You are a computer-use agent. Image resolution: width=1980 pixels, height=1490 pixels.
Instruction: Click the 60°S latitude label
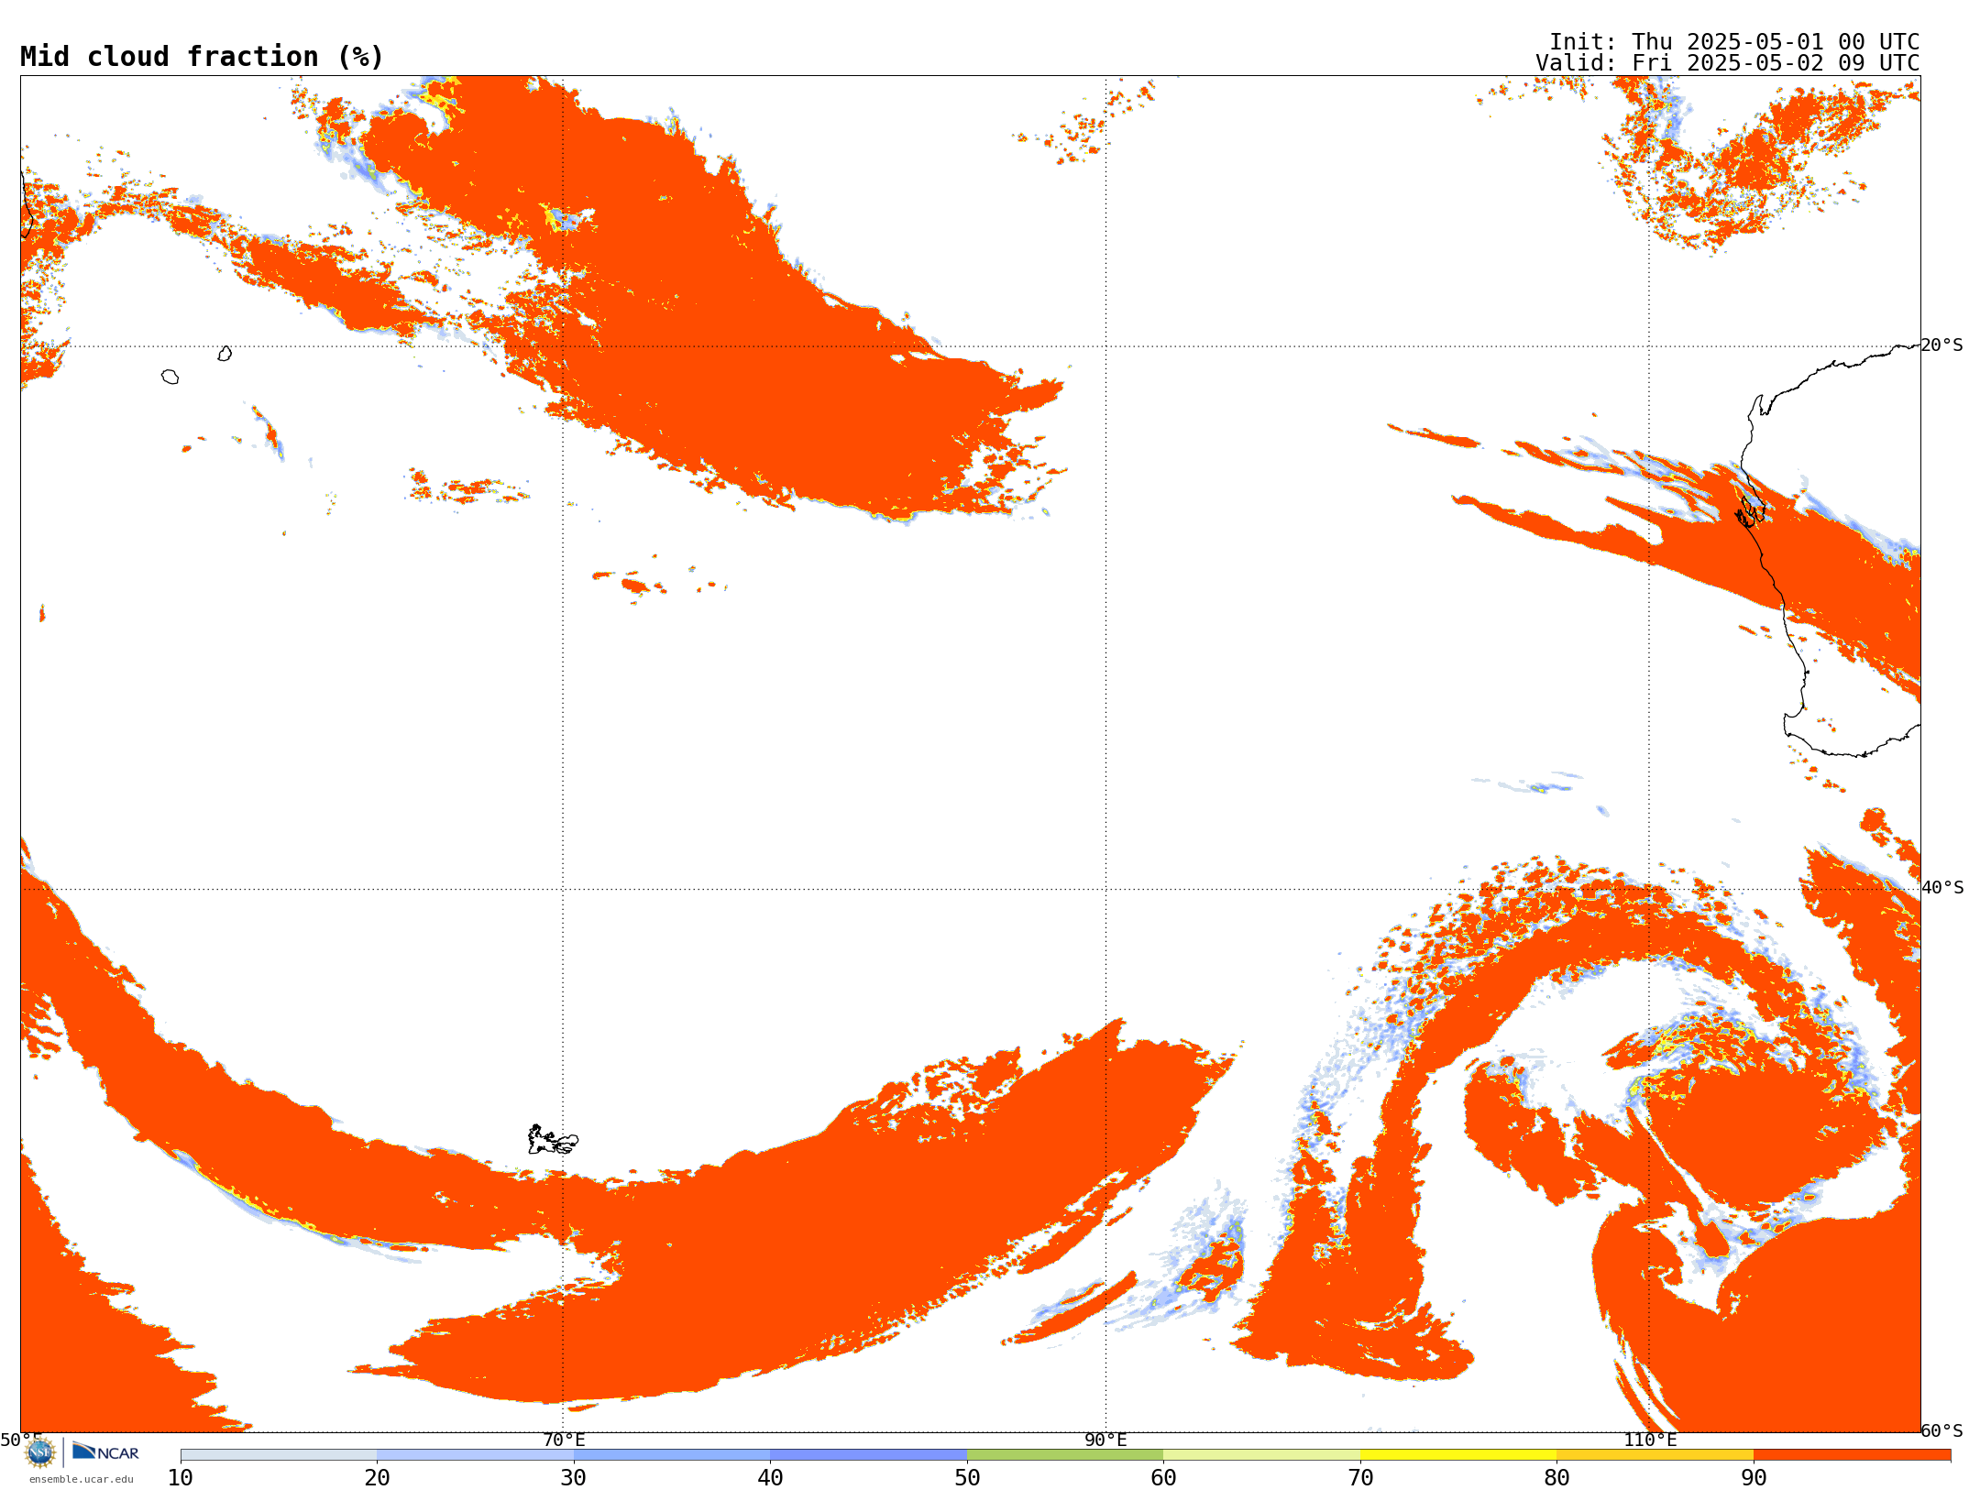pyautogui.click(x=1941, y=1430)
